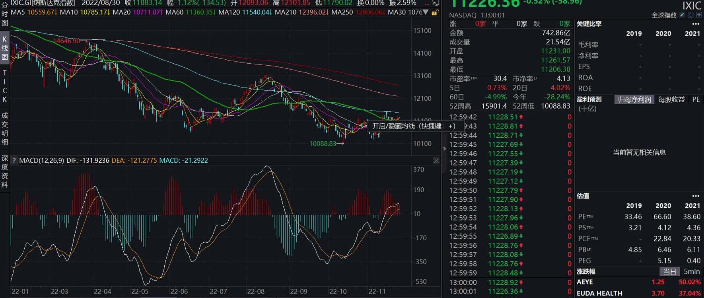Click the alert bell icon
This screenshot has width=704, height=298.
pyautogui.click(x=691, y=15)
